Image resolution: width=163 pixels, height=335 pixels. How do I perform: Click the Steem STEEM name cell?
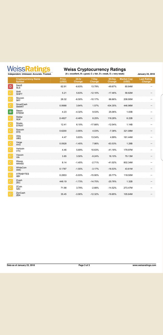coord(20,112)
